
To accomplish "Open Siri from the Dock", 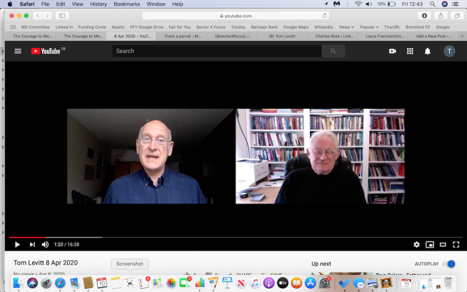I will point(32,283).
